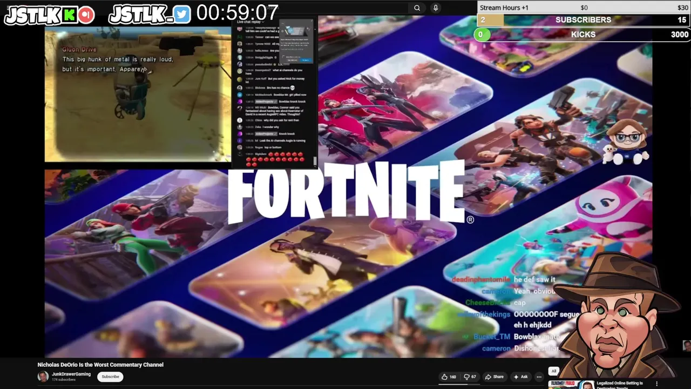Screen dimensions: 691x389
Task: Click the blue confirm button in chat popup
Action: (306, 60)
